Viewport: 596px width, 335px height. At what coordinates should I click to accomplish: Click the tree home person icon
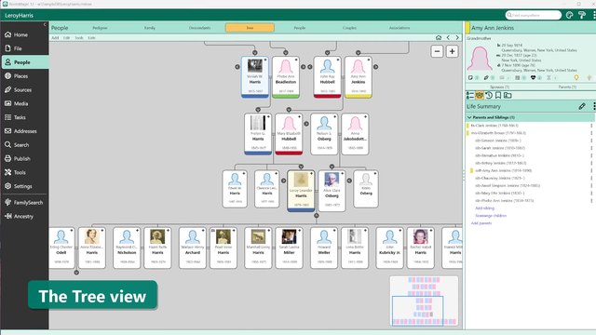coord(439,37)
